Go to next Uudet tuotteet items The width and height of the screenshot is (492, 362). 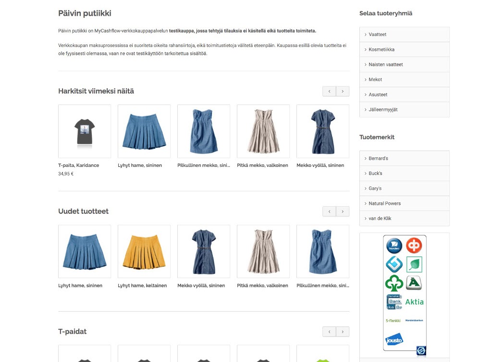pos(343,211)
